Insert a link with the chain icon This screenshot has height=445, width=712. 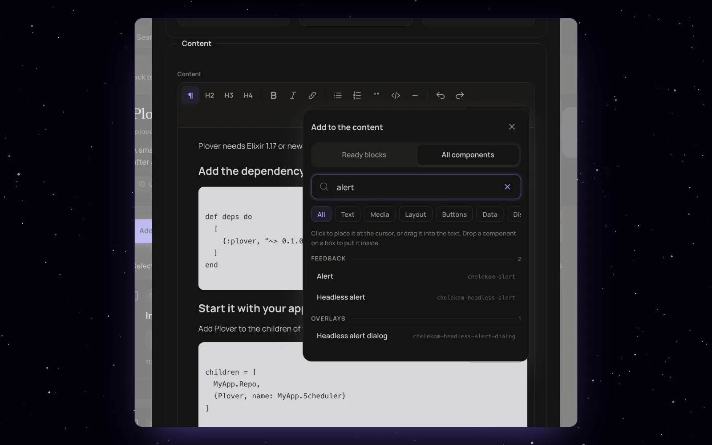click(x=312, y=95)
